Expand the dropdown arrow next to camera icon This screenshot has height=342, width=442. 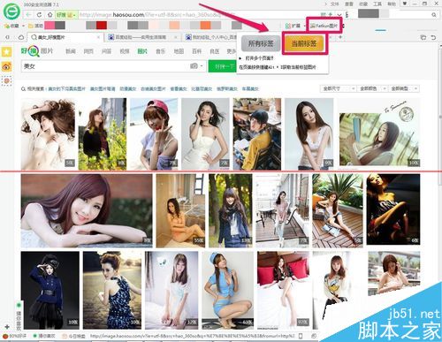tap(202, 66)
